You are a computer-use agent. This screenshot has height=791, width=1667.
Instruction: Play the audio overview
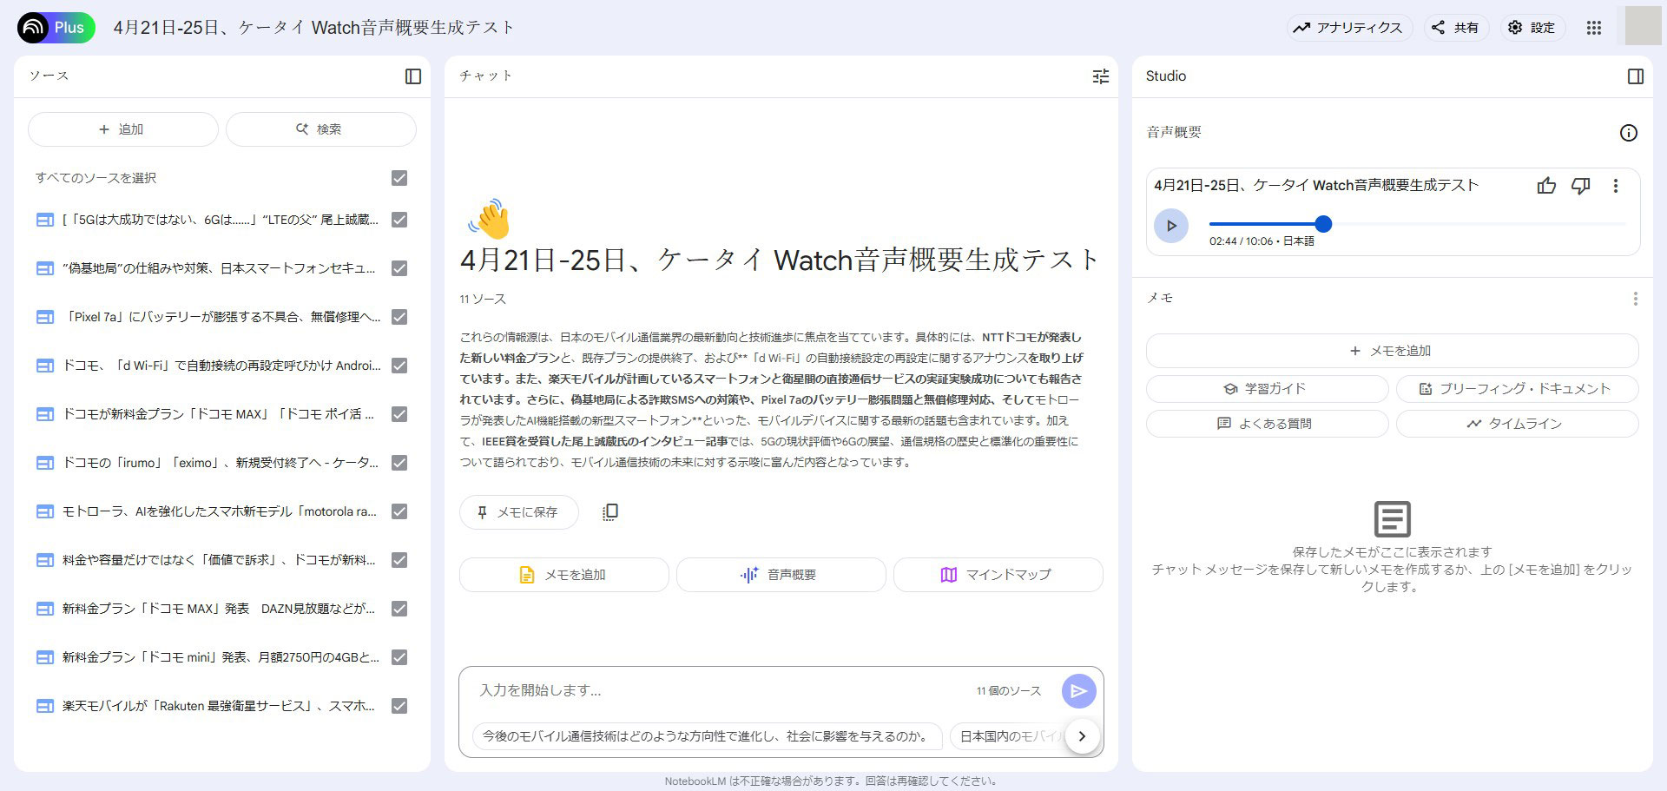(x=1171, y=226)
